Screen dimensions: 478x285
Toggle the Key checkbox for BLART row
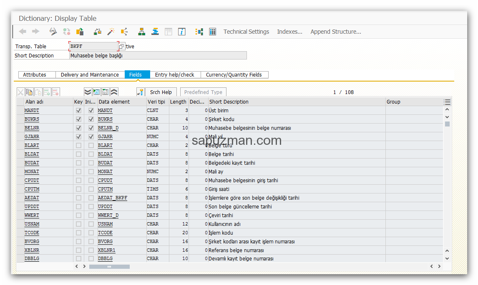[x=78, y=146]
